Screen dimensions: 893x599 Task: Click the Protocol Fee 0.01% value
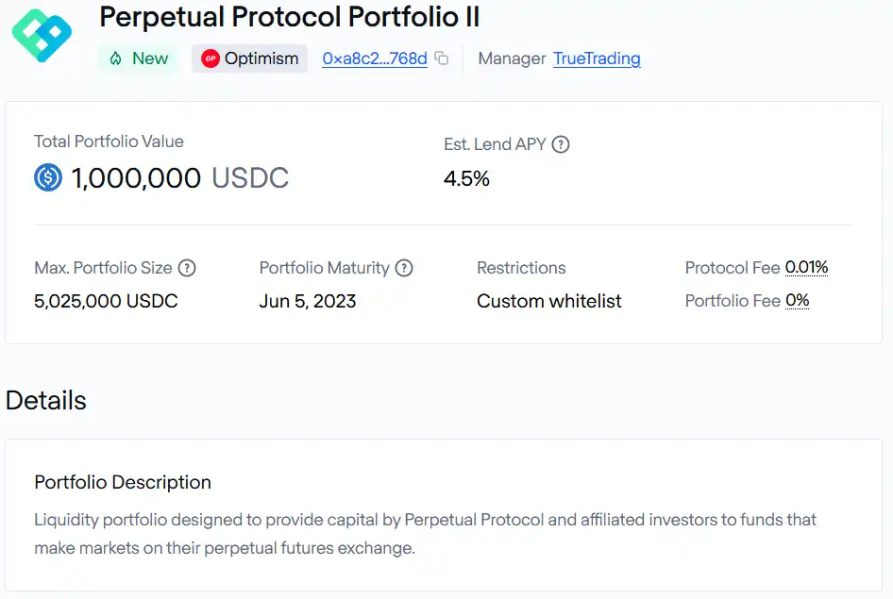806,267
